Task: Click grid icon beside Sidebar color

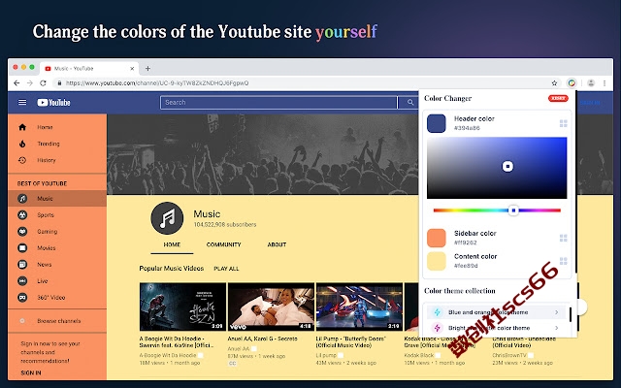Action: [563, 238]
